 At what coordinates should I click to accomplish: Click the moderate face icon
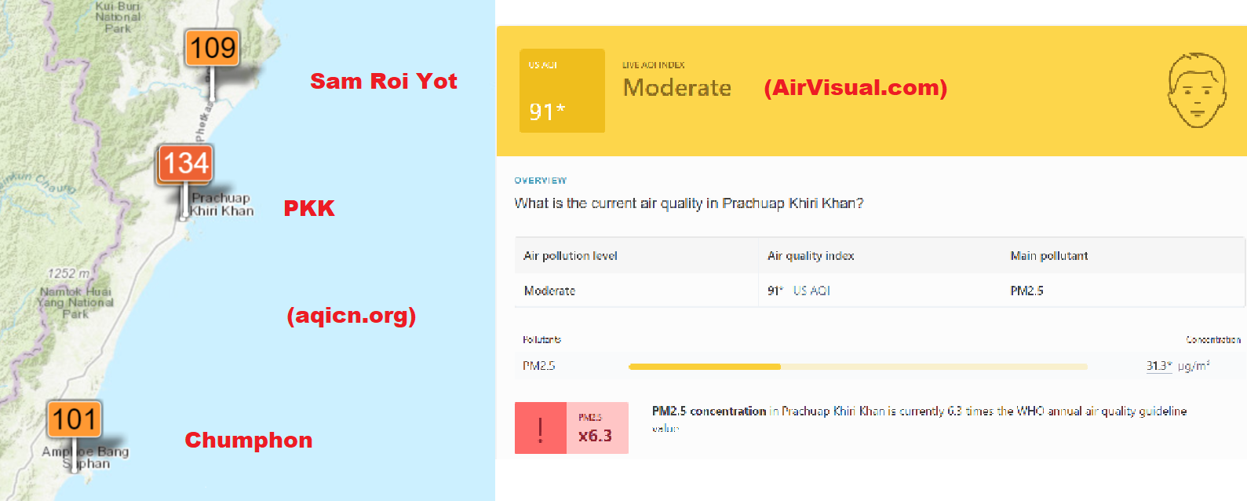[x=1196, y=90]
